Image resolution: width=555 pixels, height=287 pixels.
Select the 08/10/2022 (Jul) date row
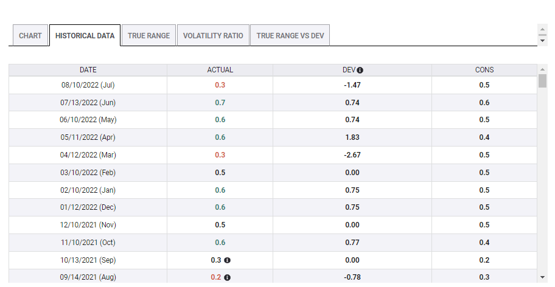pyautogui.click(x=88, y=85)
